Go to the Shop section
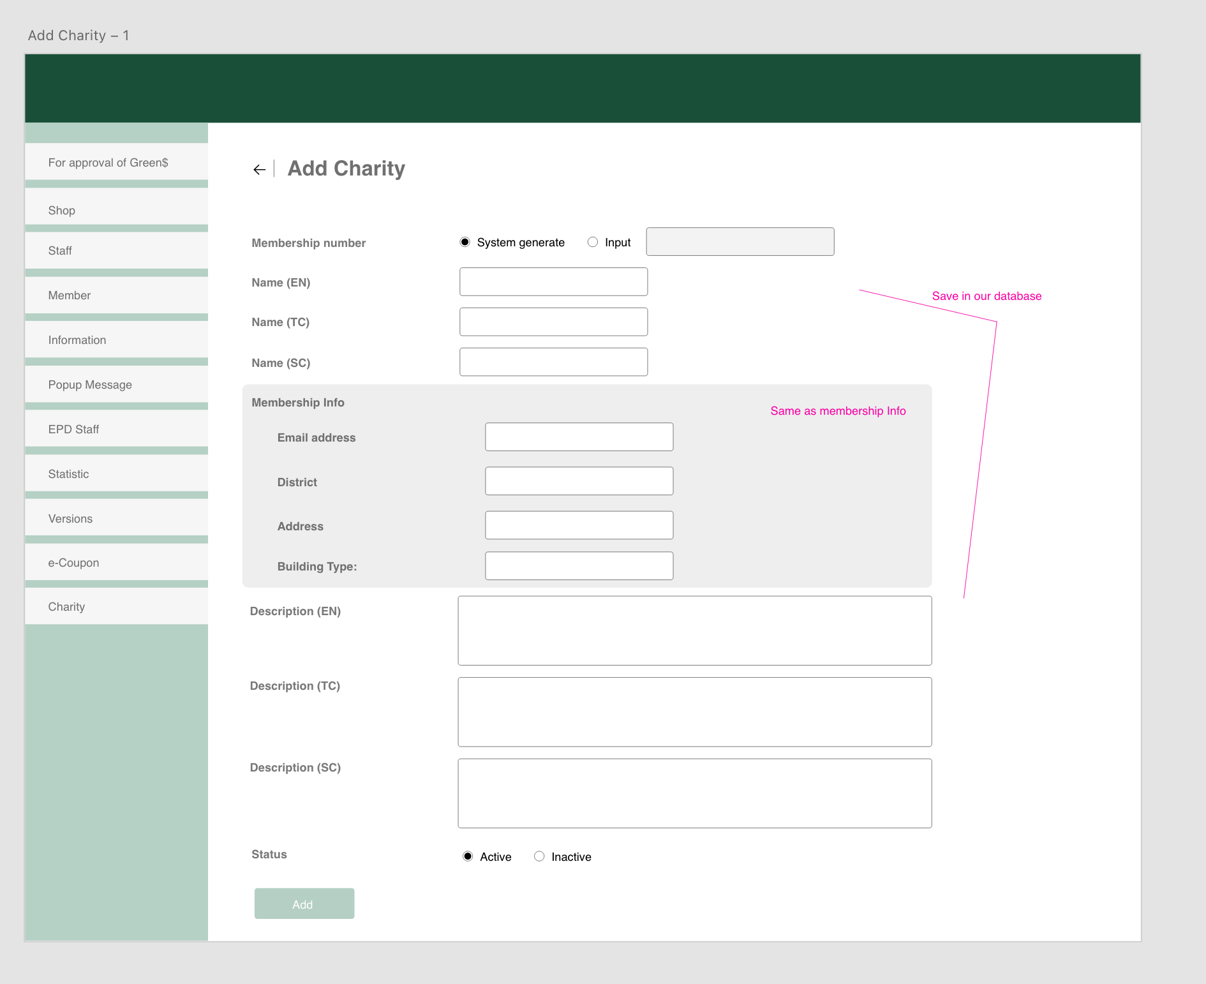Screen dimensions: 1206x984 [x=116, y=210]
